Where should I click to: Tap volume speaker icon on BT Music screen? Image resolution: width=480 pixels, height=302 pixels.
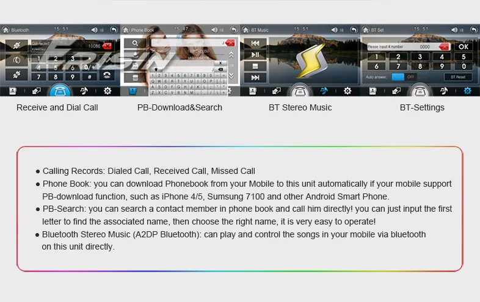click(x=334, y=30)
